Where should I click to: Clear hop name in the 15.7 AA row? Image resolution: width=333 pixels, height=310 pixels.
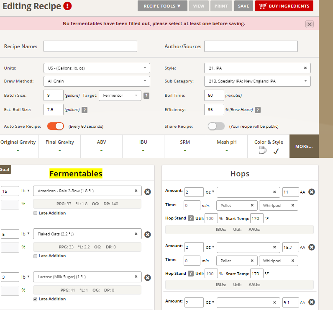(274, 247)
